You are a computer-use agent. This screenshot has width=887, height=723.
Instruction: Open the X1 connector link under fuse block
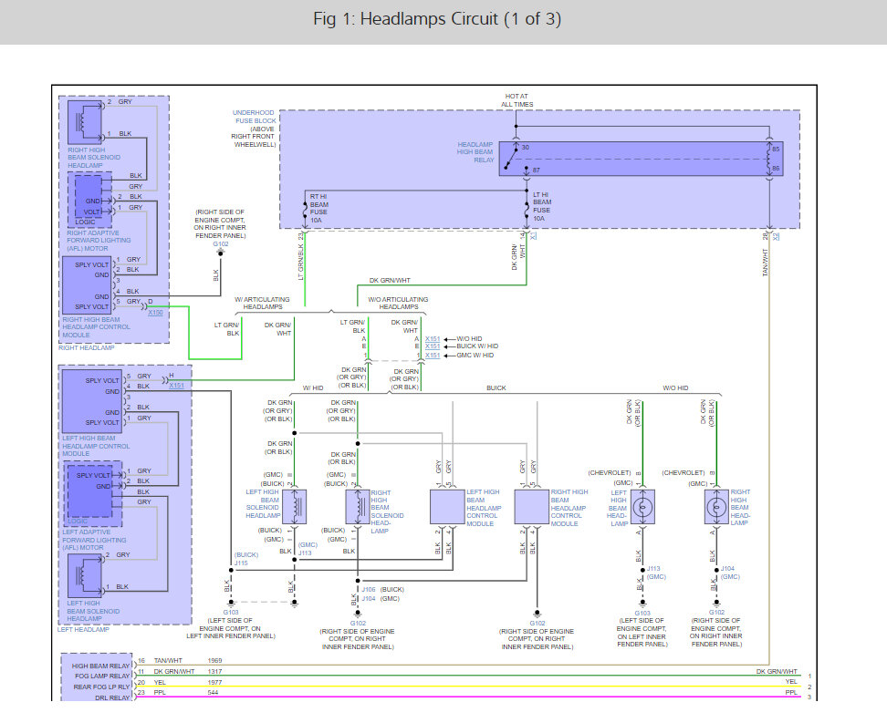[534, 235]
